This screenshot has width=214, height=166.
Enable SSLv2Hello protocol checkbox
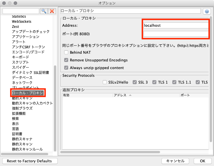click(x=105, y=82)
